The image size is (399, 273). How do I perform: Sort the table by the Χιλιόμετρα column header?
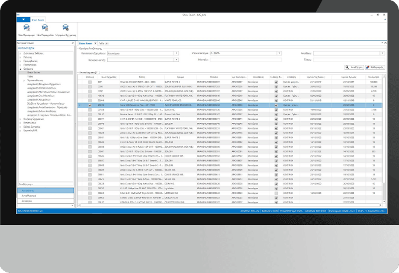[x=374, y=77]
